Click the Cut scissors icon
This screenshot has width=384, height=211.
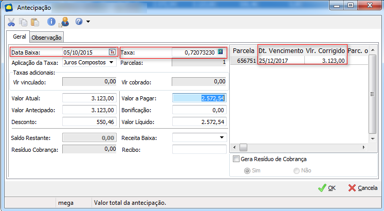pyautogui.click(x=11, y=22)
